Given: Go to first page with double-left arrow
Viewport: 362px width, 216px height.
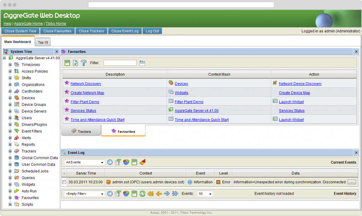Looking at the screenshot, I should click(x=151, y=194).
